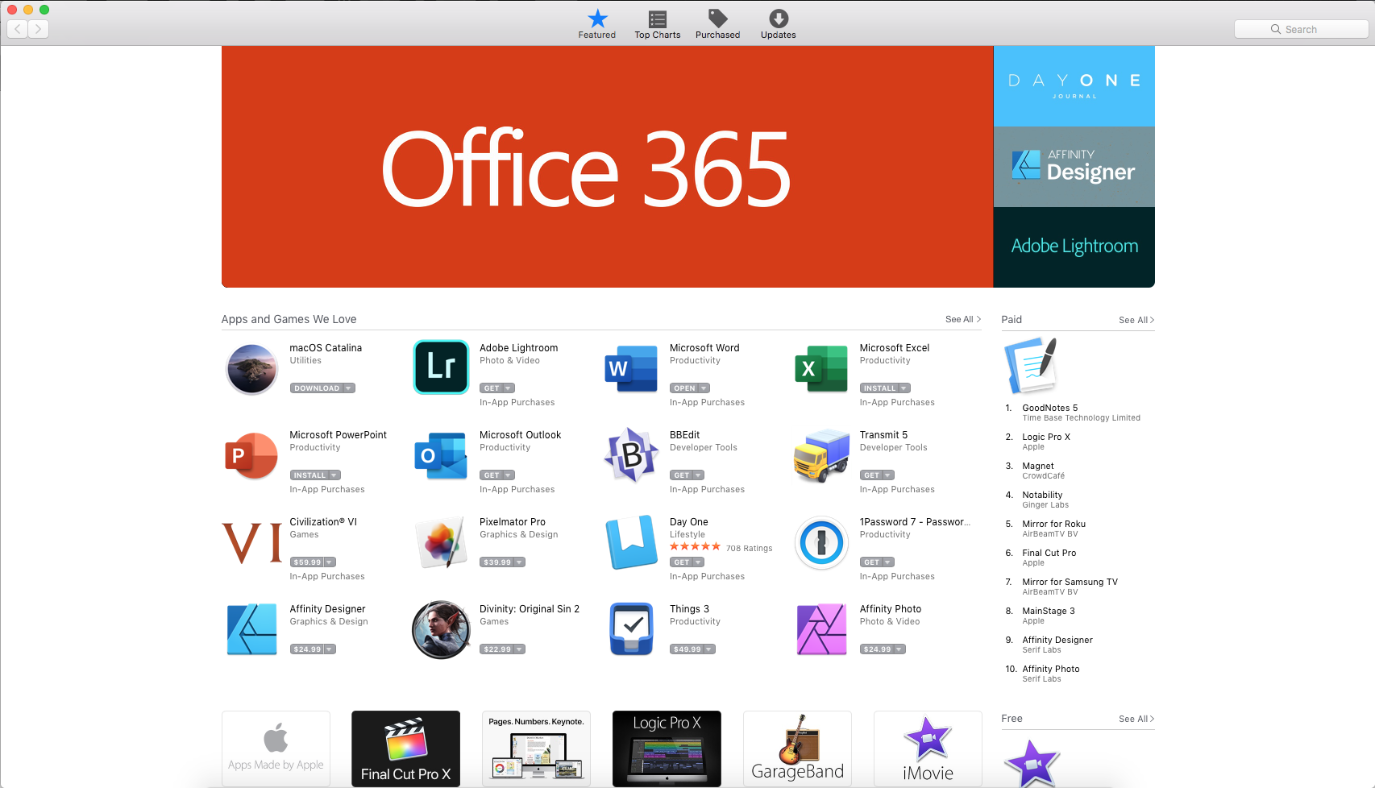
Task: Open the Divinity: Original Sin 2 icon
Action: tap(441, 629)
